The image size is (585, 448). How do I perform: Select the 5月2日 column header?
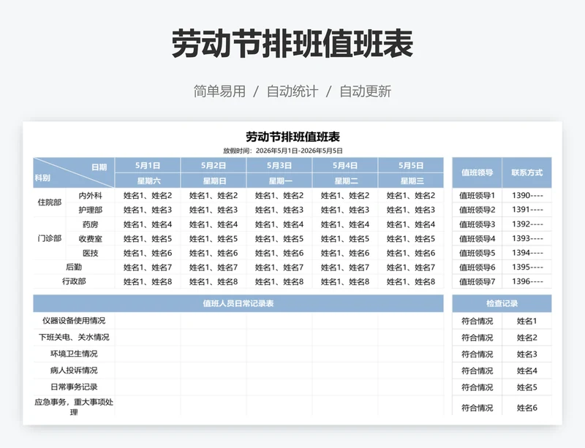click(214, 165)
